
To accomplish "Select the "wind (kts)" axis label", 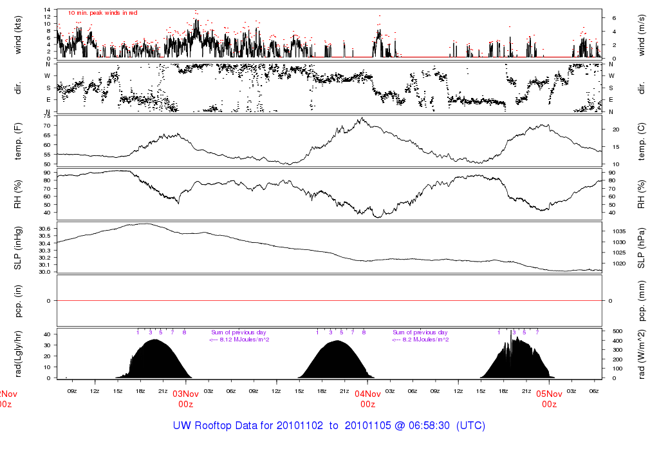I will [17, 35].
